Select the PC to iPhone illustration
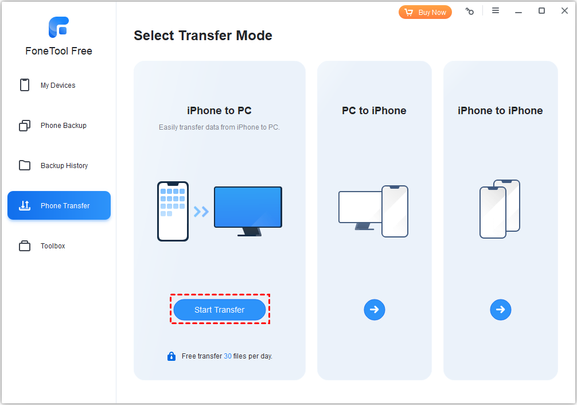Image resolution: width=577 pixels, height=405 pixels. click(373, 211)
